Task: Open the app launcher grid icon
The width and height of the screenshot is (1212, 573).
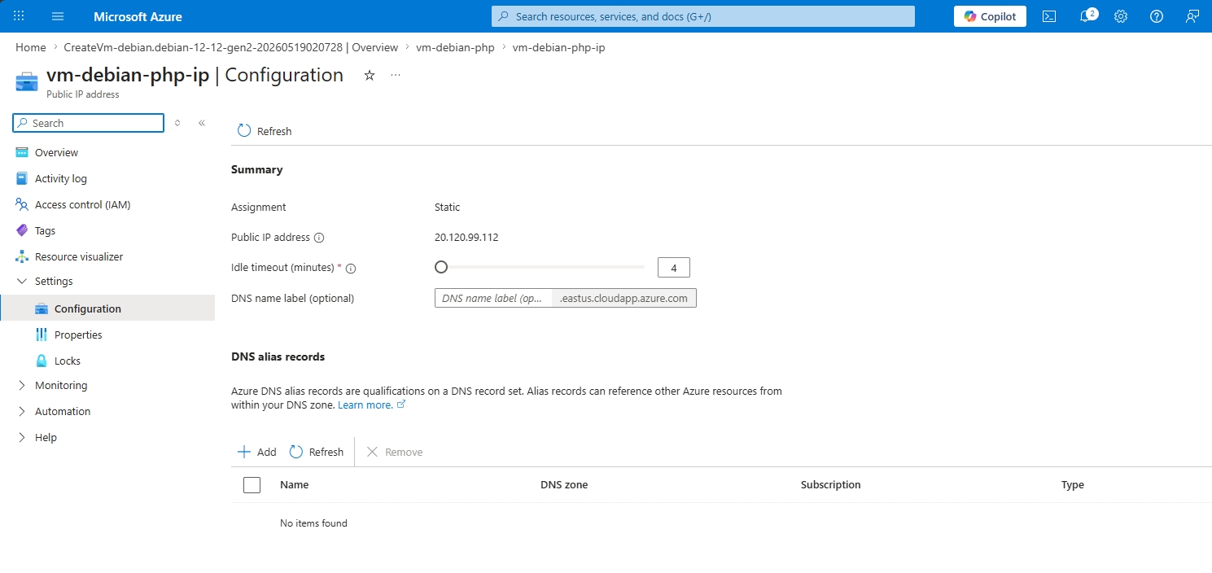Action: pyautogui.click(x=20, y=16)
